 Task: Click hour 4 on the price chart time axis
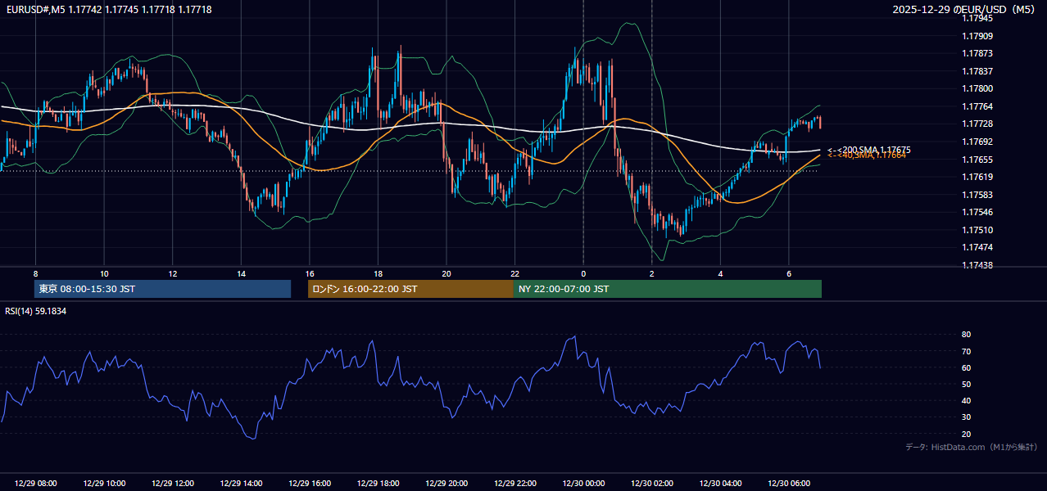point(720,273)
